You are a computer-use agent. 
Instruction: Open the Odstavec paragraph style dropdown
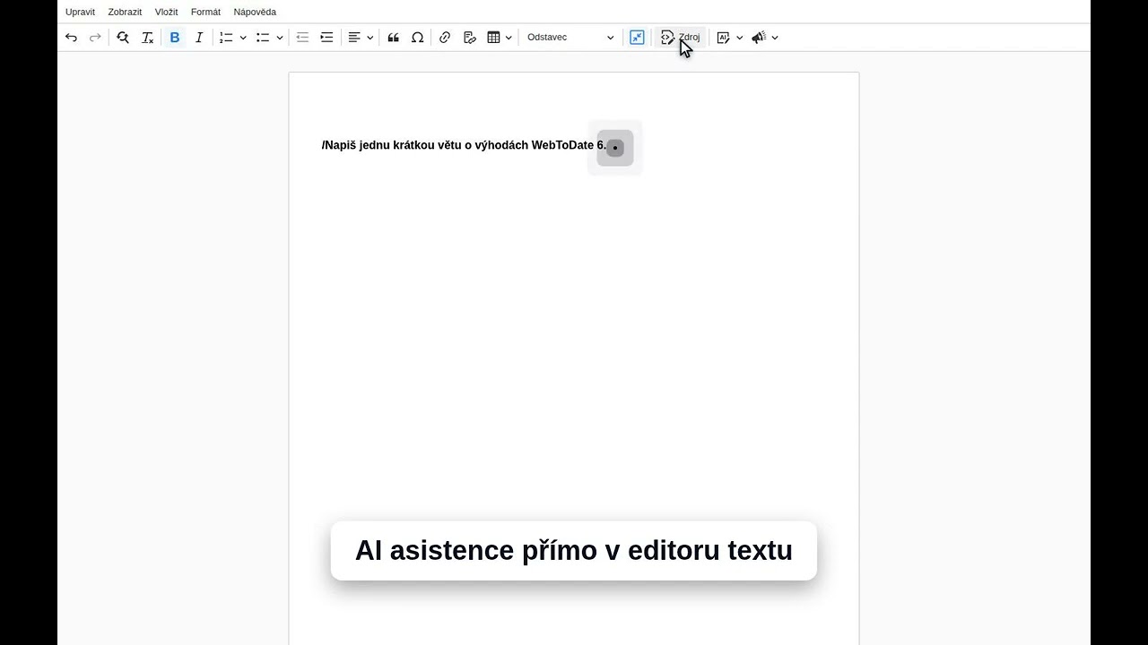point(570,38)
